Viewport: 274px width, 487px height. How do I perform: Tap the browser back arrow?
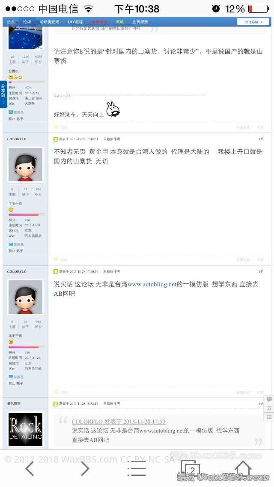point(30,469)
